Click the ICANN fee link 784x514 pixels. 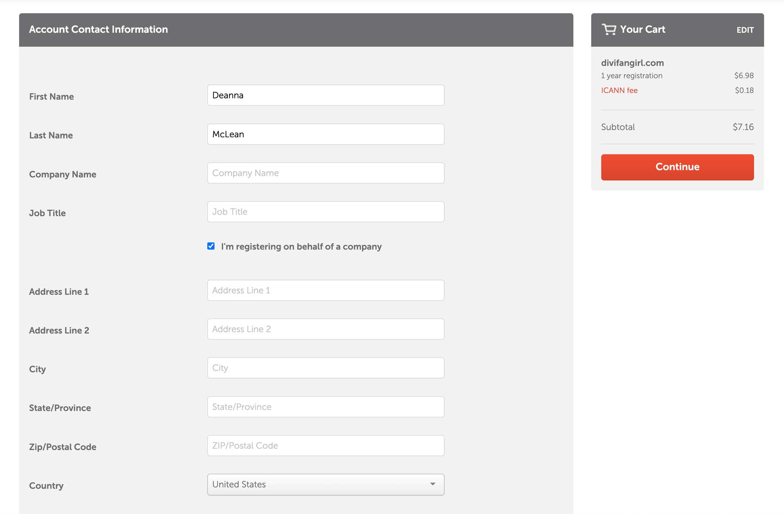tap(619, 90)
